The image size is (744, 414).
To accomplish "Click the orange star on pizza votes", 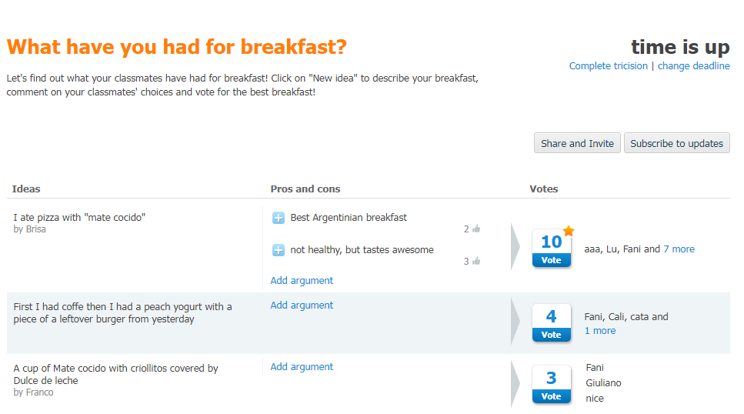I will click(x=569, y=231).
